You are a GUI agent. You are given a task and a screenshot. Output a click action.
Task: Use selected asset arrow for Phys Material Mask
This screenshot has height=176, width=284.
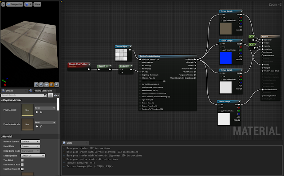click(x=37, y=126)
